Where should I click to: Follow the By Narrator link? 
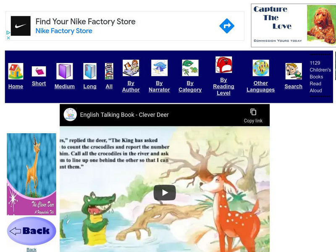pyautogui.click(x=159, y=87)
